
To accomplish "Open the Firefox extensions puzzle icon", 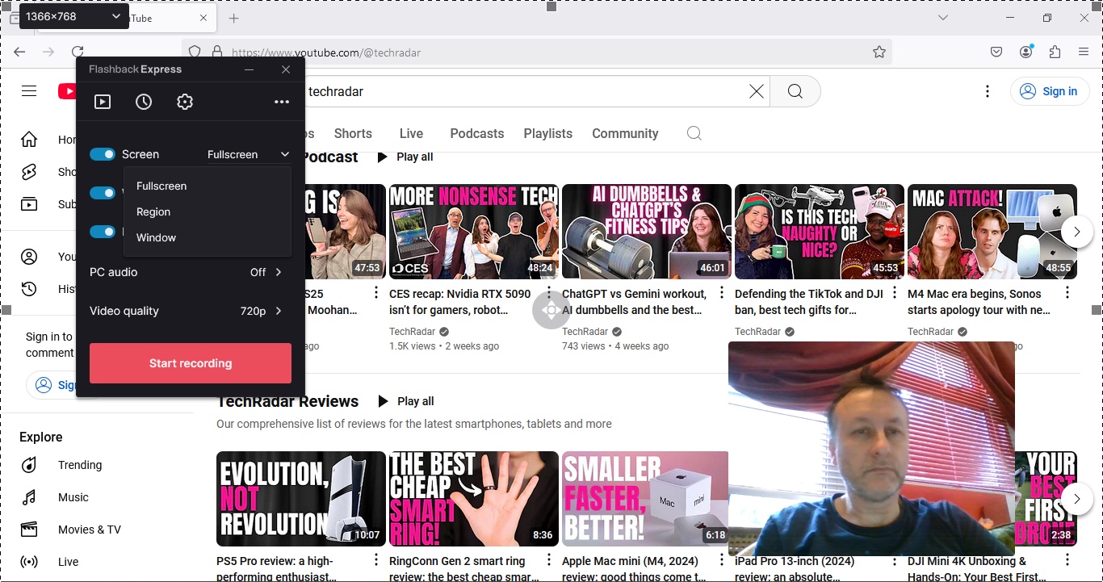I will point(1055,52).
